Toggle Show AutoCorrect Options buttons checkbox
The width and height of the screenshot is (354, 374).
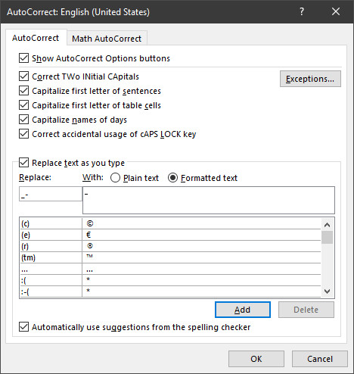(x=23, y=58)
